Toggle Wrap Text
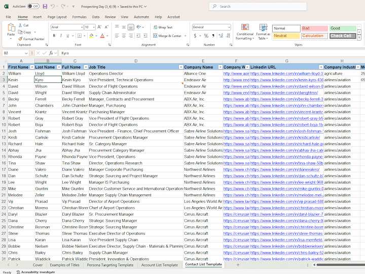This screenshot has width=365, height=274. pyautogui.click(x=163, y=27)
